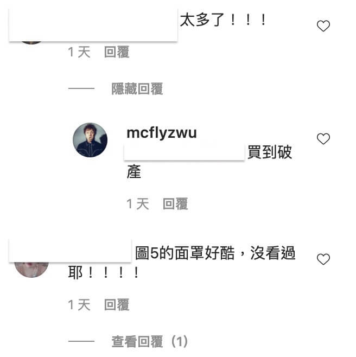Click the line beside 查看回覆 (1)
The image size is (356, 357).
(x=81, y=341)
